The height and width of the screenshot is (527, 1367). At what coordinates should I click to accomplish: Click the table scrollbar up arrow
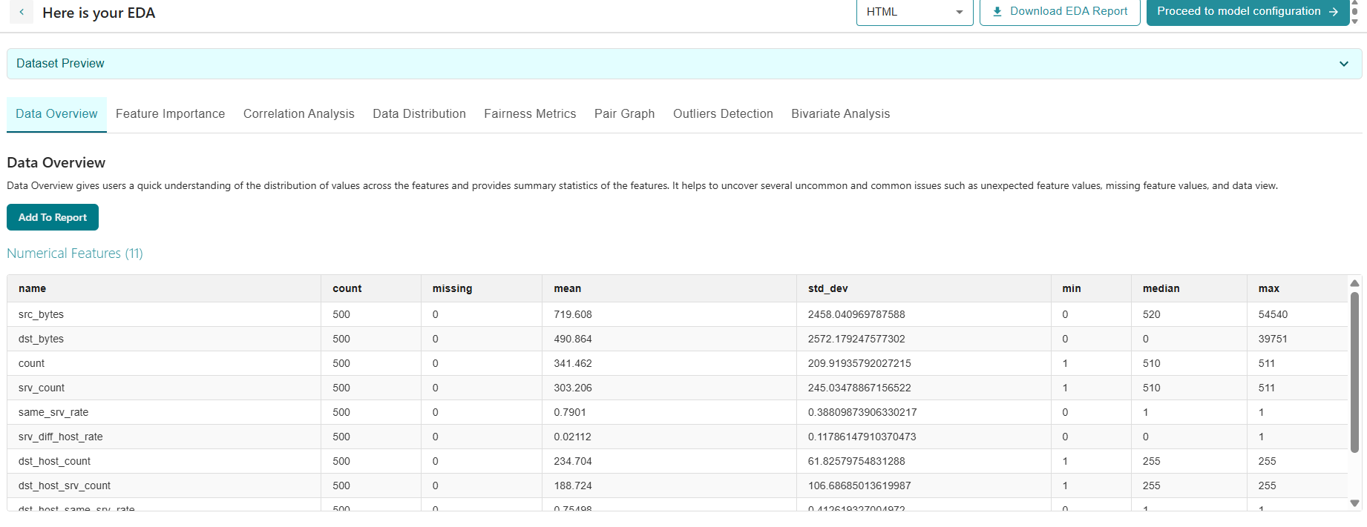point(1354,283)
